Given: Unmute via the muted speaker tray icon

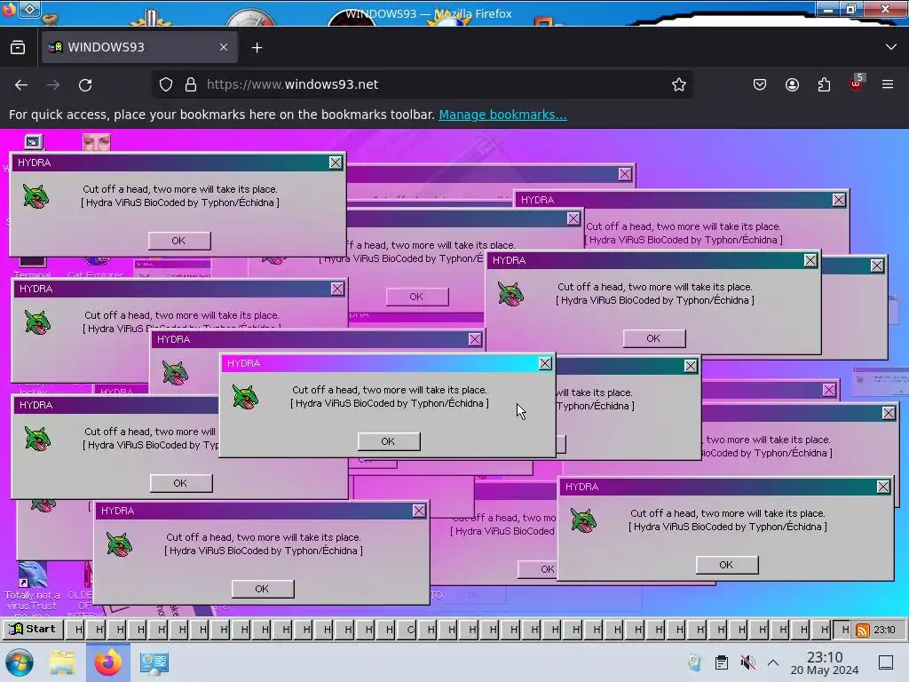Looking at the screenshot, I should pos(747,662).
